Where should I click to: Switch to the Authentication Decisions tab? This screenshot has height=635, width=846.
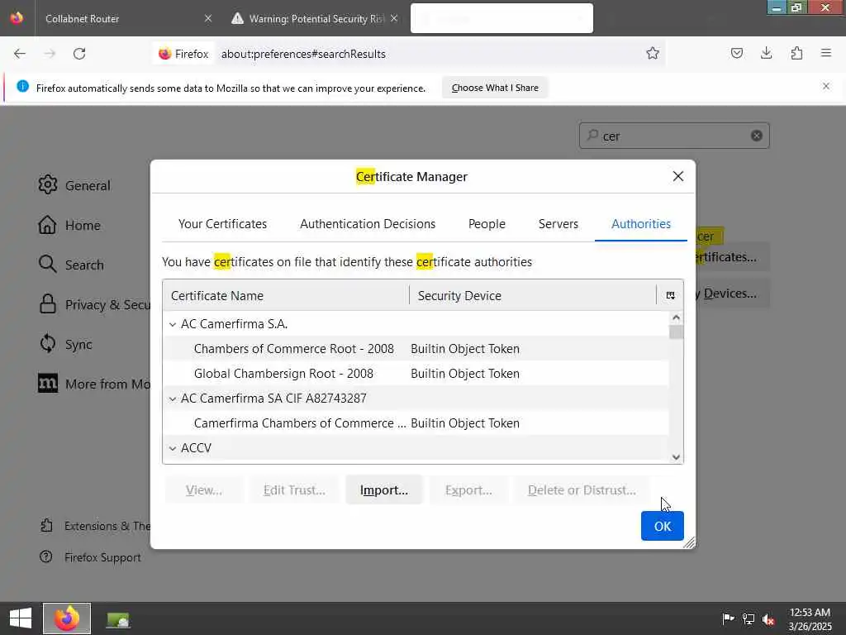[368, 223]
